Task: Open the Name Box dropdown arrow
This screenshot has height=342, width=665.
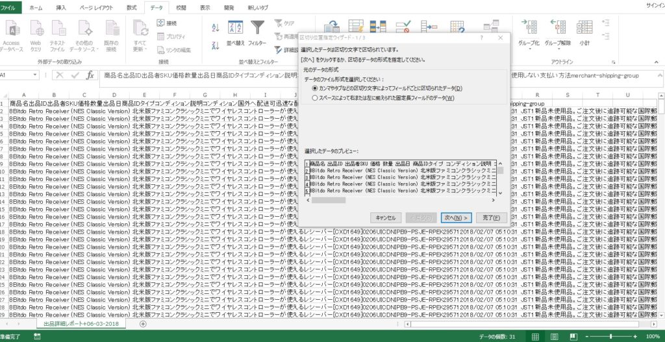Action: coord(36,75)
